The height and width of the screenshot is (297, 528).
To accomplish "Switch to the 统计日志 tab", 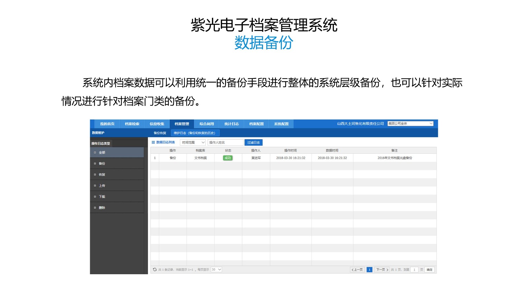I will (x=232, y=124).
